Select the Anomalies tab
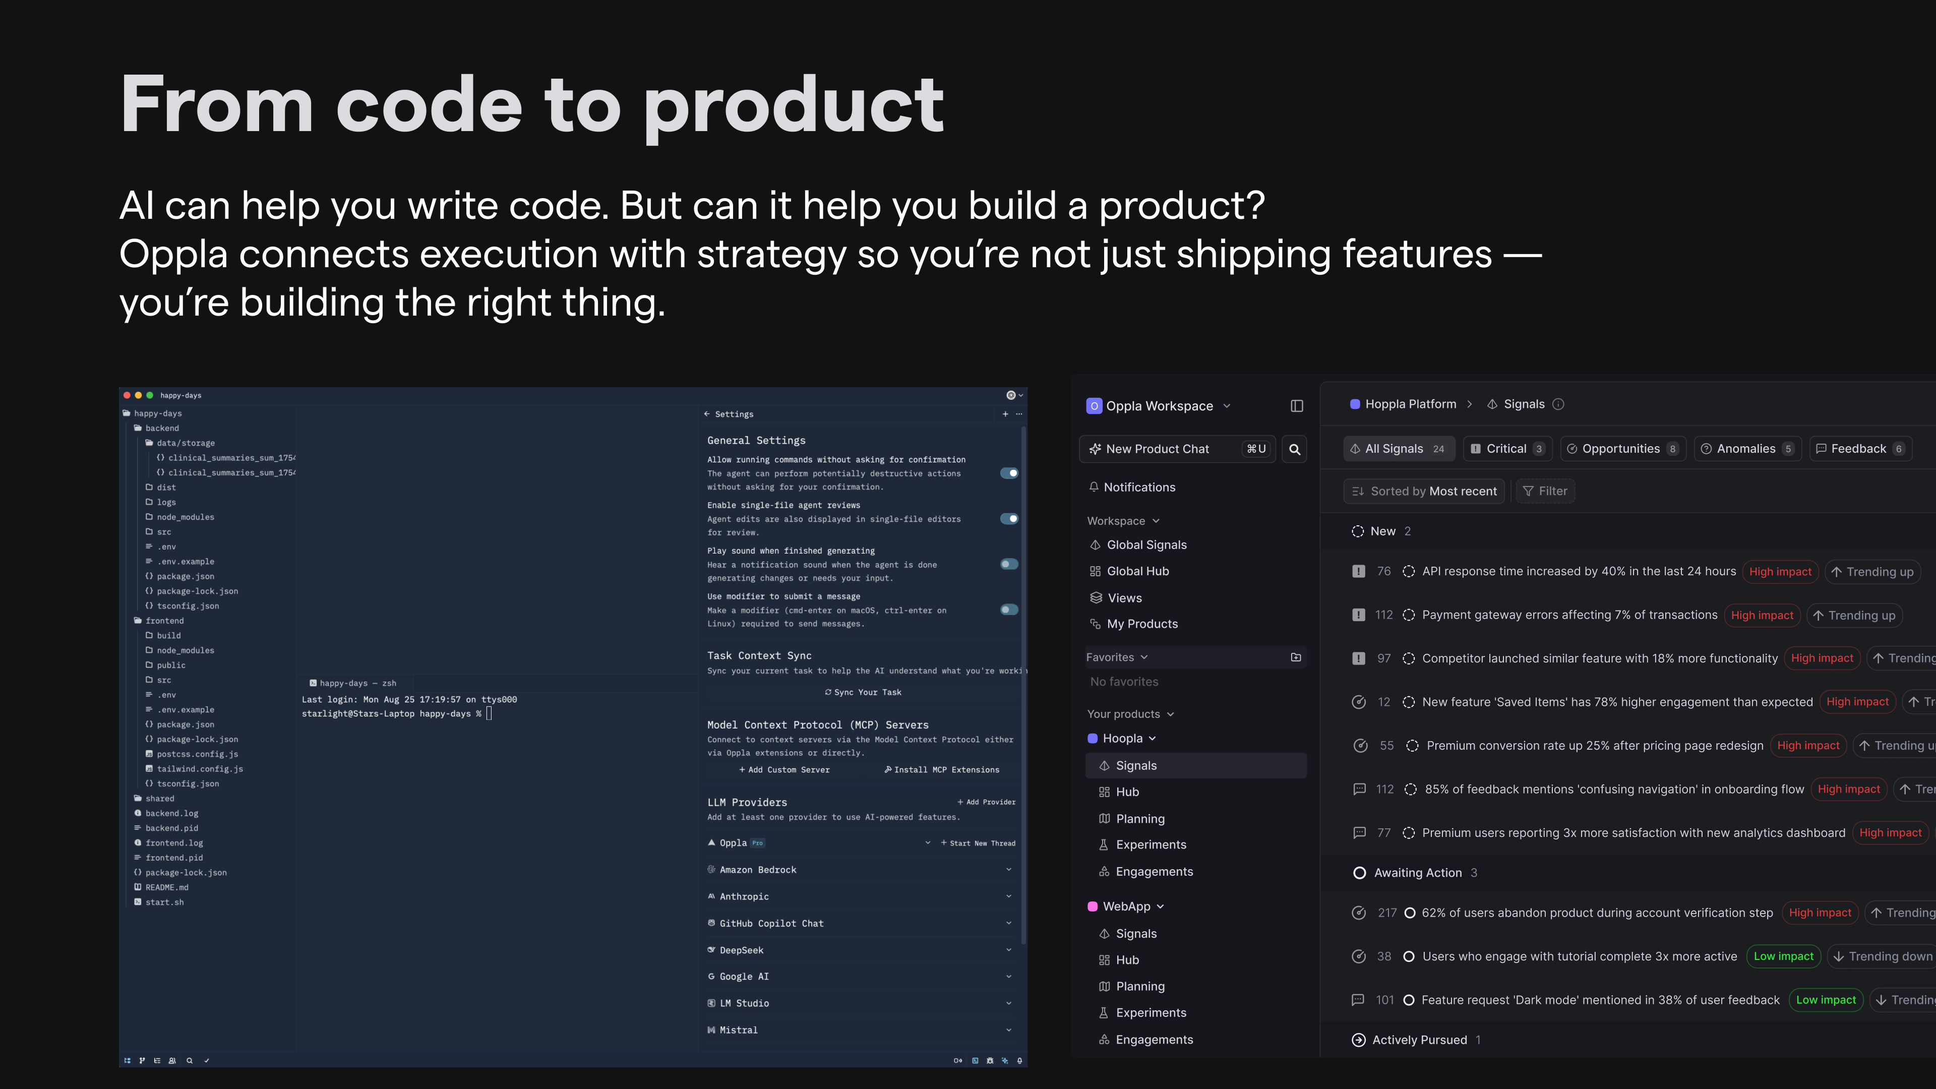Screen dimensions: 1936x1089 click(x=1747, y=449)
